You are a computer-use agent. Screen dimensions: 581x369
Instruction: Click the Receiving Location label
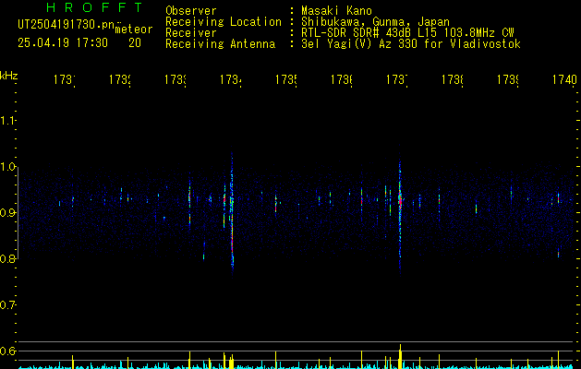coord(224,22)
